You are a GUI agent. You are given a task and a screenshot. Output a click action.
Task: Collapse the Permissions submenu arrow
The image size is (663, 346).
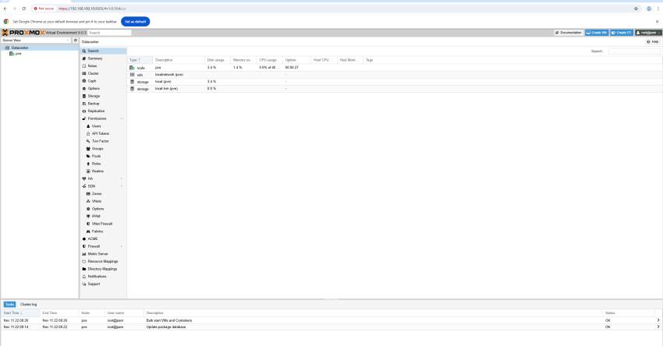tap(122, 118)
